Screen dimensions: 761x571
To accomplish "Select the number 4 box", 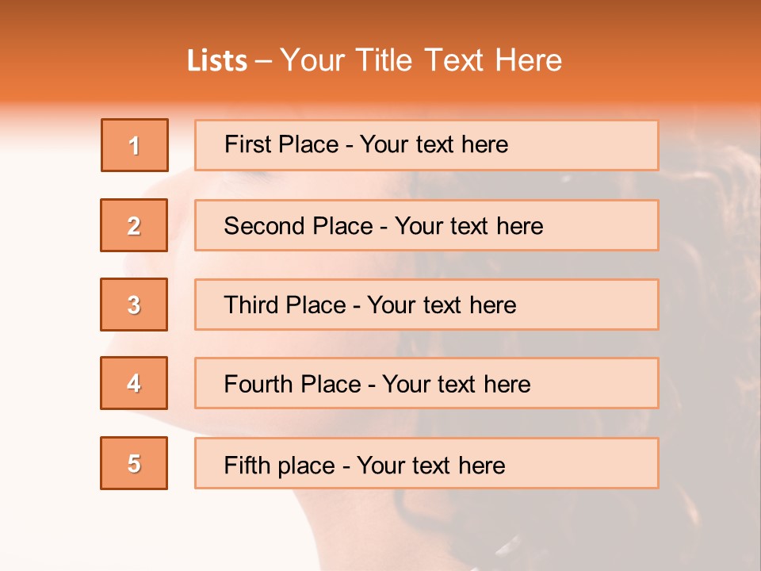I will click(x=134, y=383).
